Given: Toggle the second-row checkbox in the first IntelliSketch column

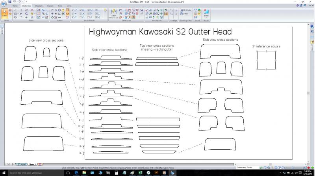Looking at the screenshot, I should [74, 14].
